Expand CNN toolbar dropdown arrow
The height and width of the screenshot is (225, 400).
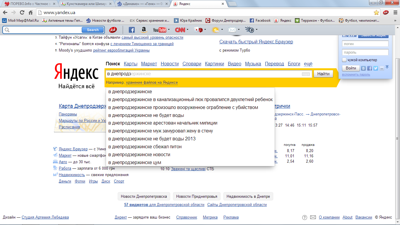pyautogui.click(x=188, y=30)
